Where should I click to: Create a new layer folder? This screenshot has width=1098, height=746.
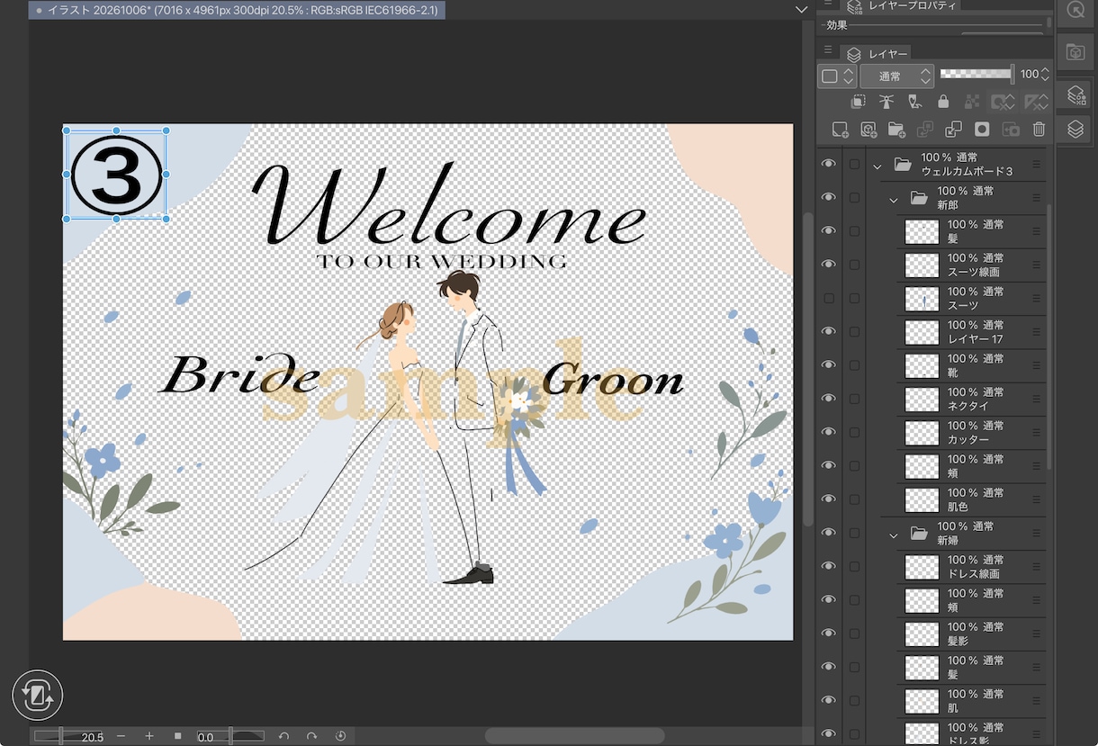(896, 130)
